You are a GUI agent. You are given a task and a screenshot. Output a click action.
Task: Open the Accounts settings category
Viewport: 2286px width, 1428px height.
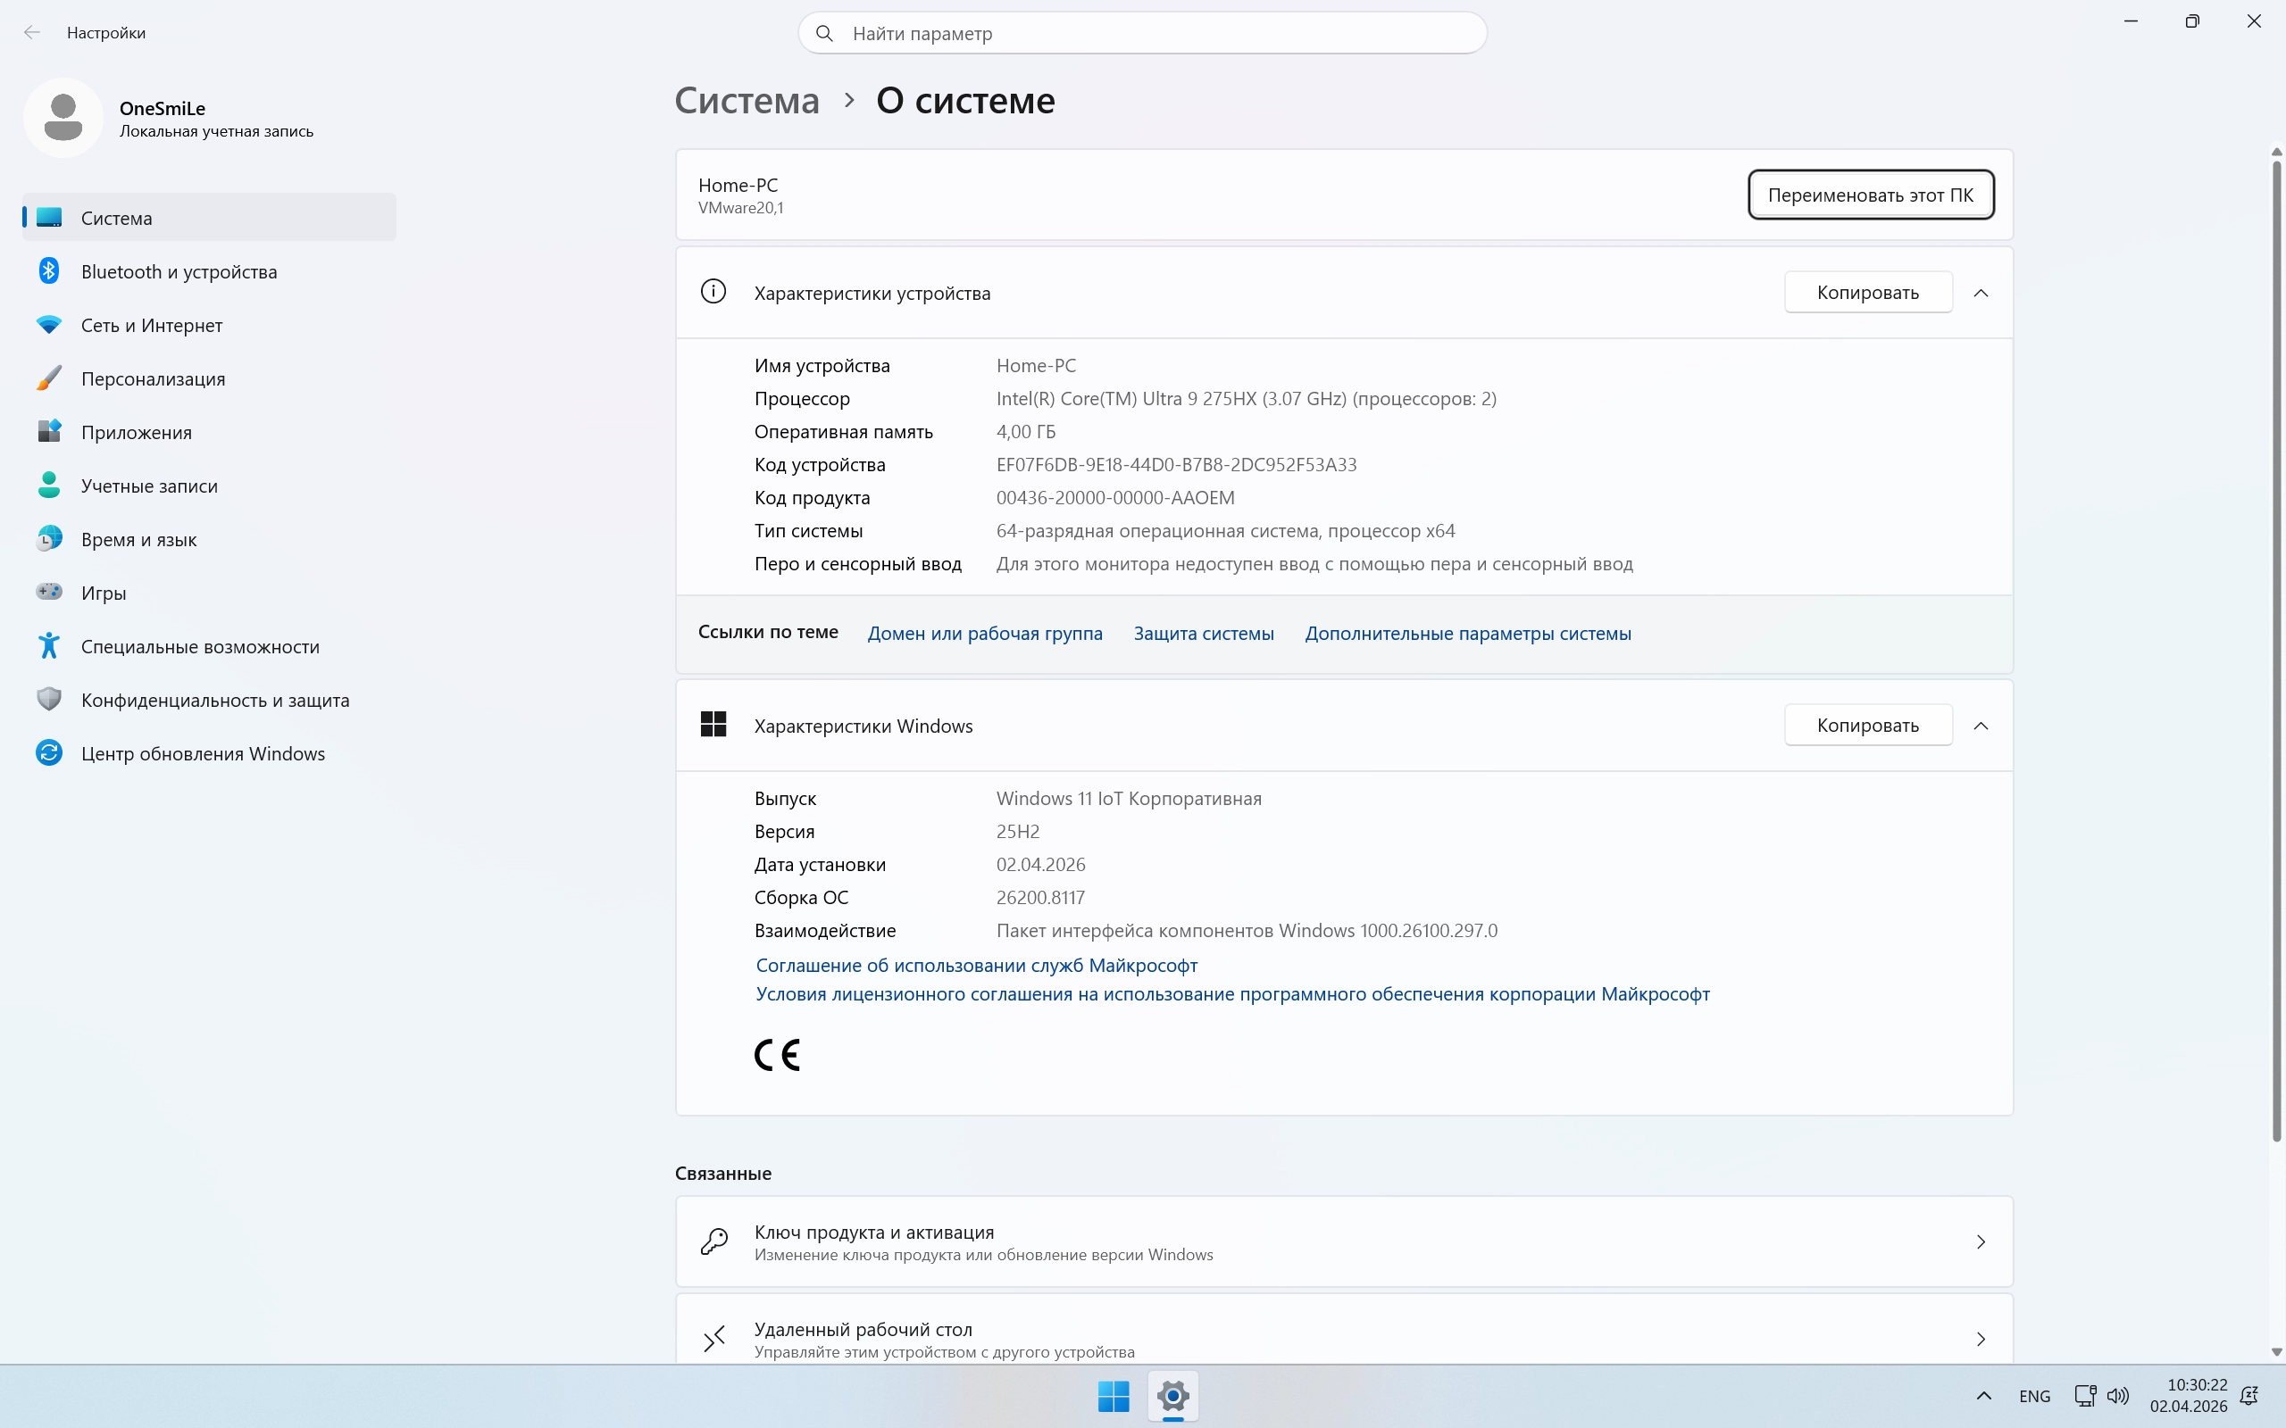click(x=149, y=486)
